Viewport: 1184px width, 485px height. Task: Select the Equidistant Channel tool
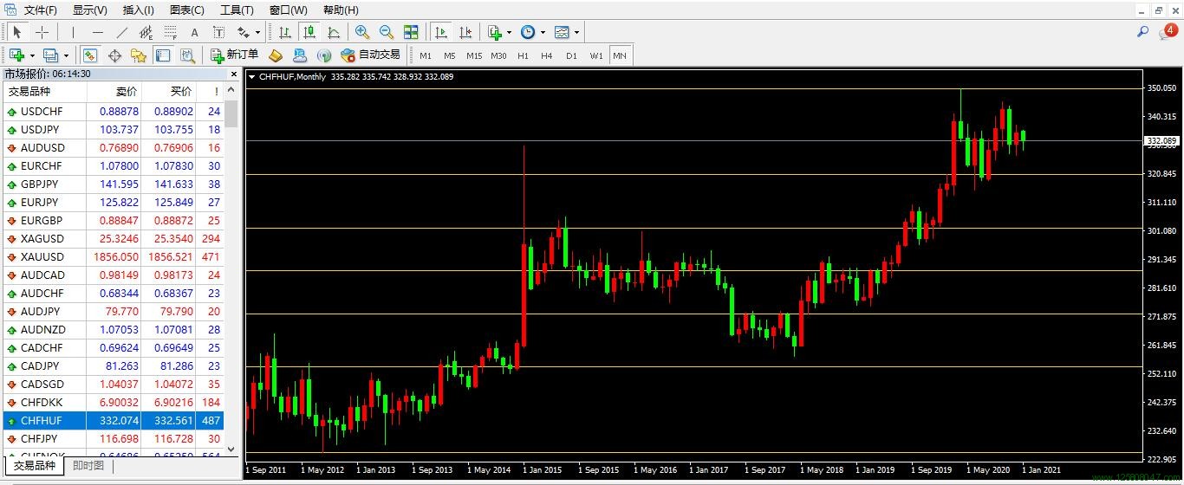pos(146,32)
